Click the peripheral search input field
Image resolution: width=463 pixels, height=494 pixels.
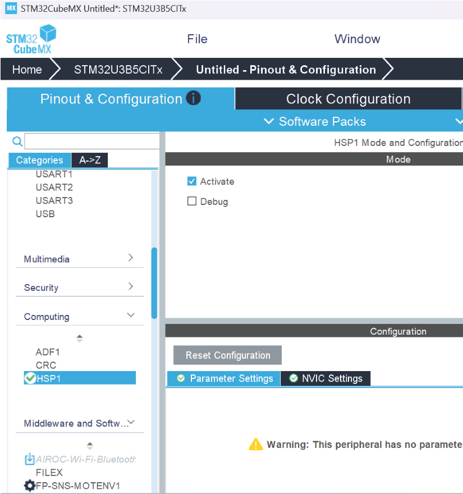(92, 141)
